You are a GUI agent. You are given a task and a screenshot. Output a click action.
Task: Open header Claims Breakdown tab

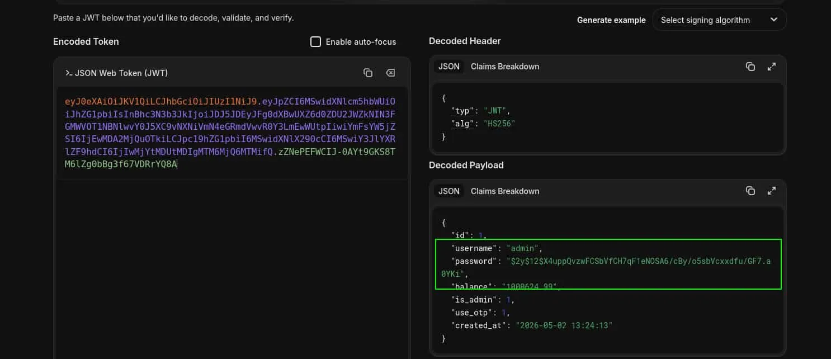click(x=505, y=67)
